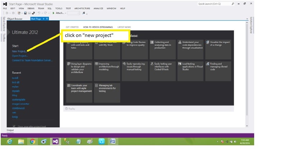Open the SQL menu
Viewport: 294px width, 165px height.
pos(50,8)
